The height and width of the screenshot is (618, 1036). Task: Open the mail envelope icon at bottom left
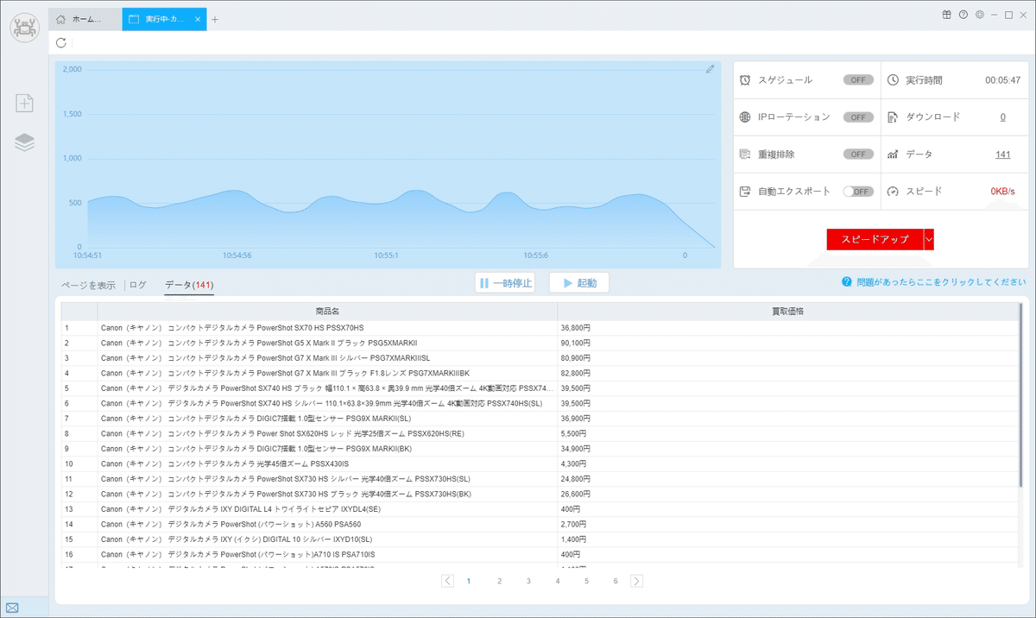click(12, 608)
